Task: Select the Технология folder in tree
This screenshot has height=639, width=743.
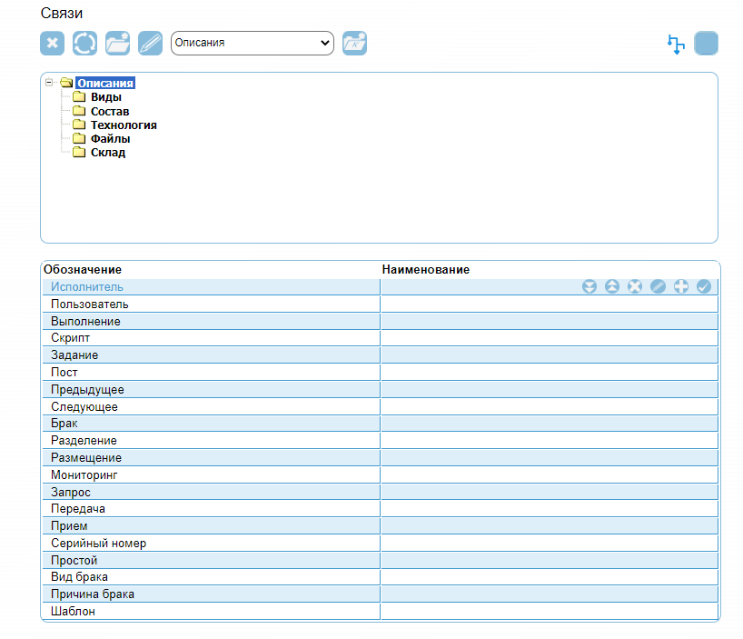Action: (124, 125)
